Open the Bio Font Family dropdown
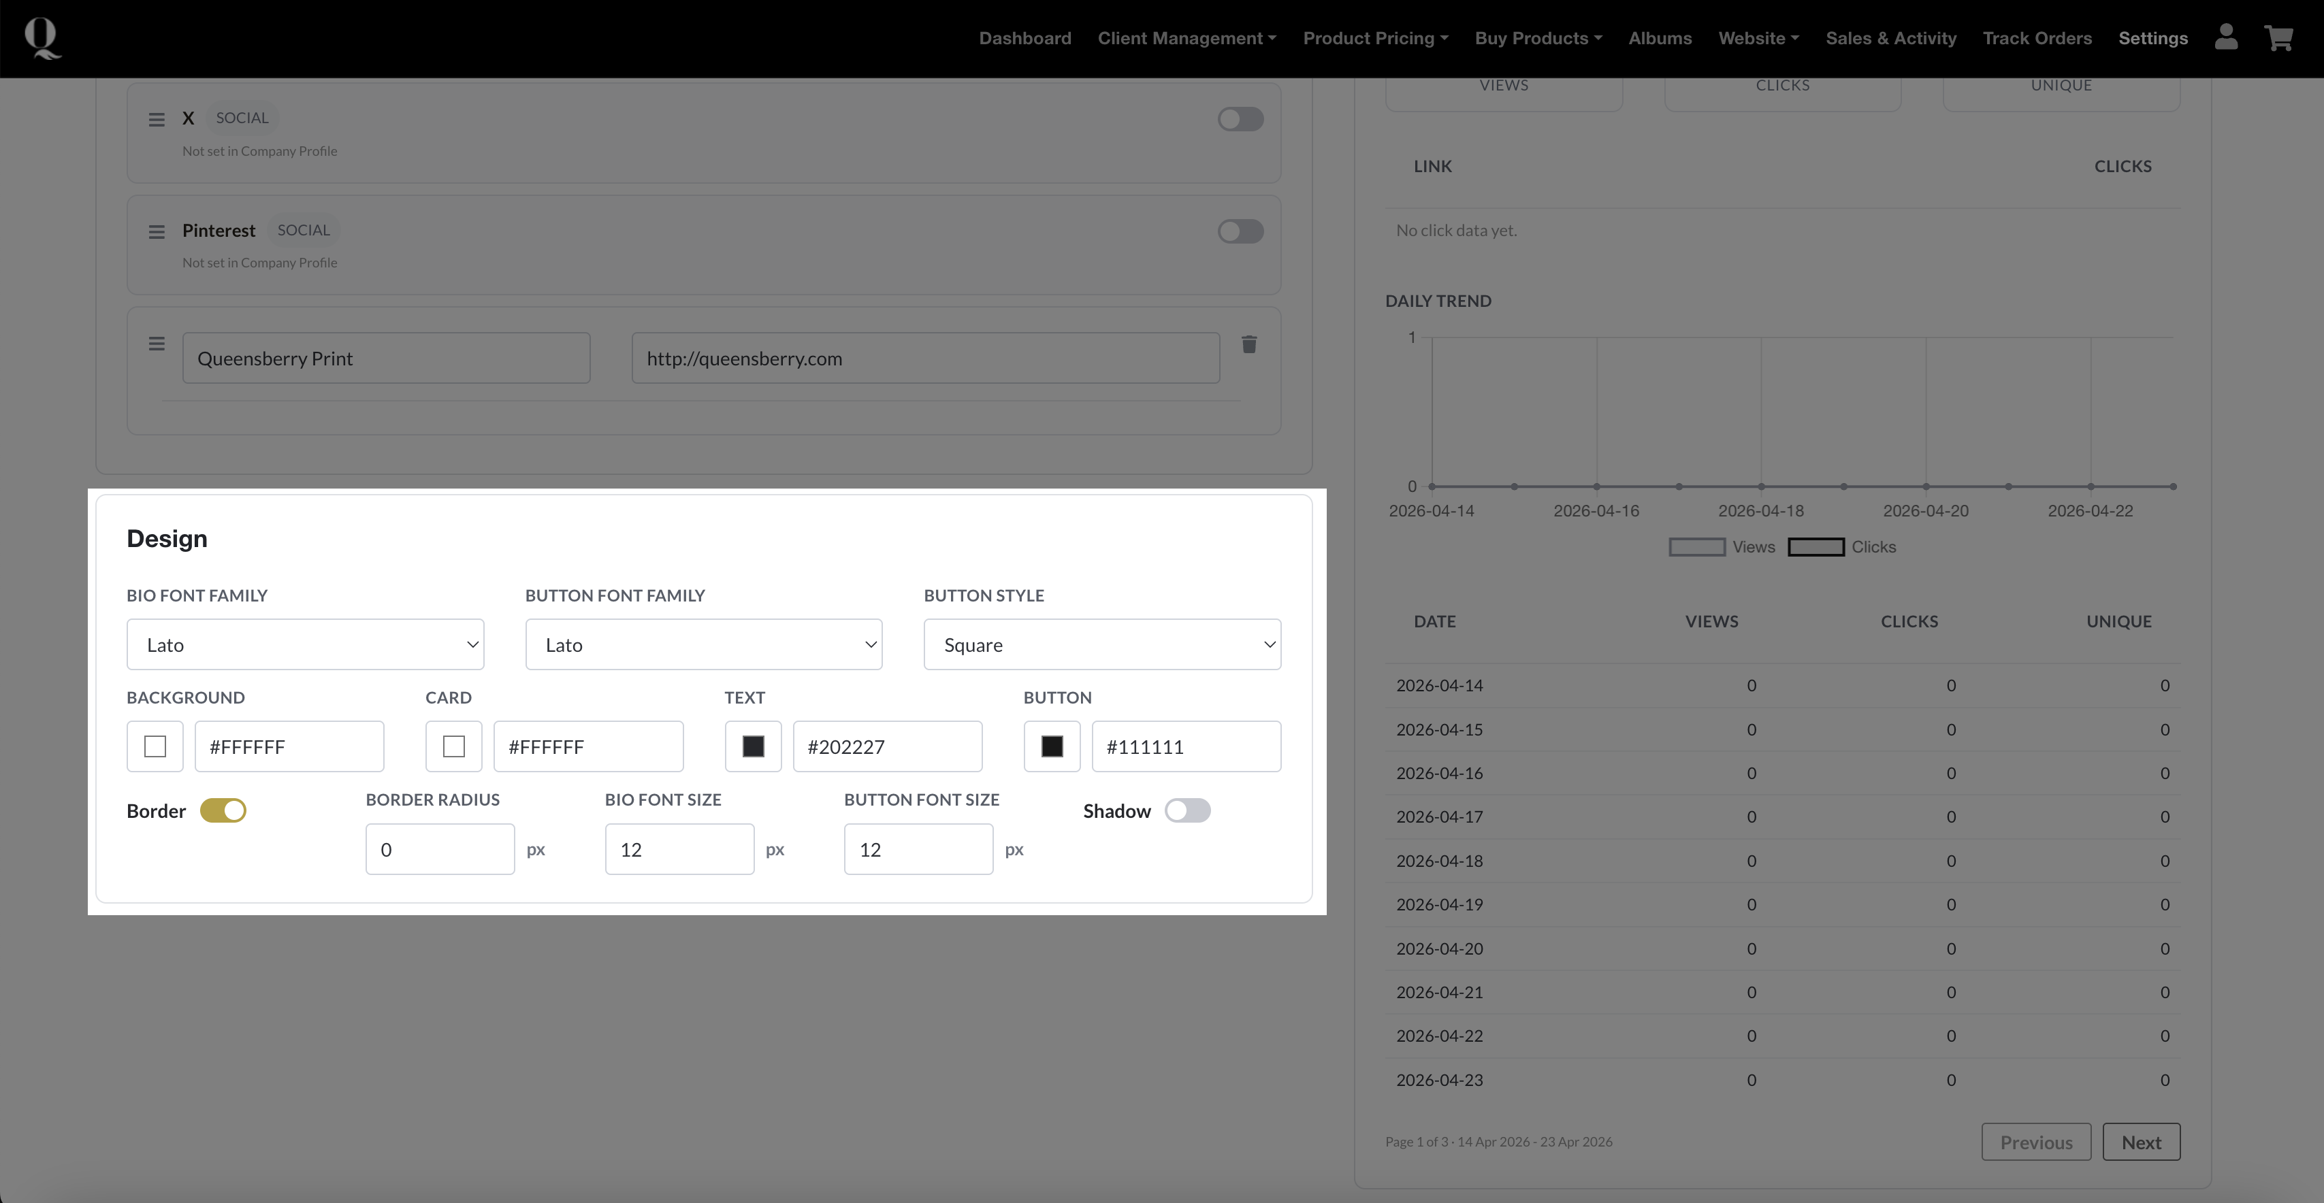 305,645
